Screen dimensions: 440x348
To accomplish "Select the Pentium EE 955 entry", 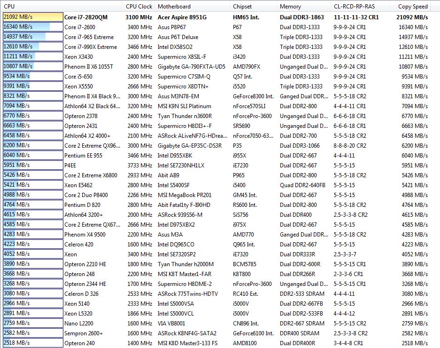I will pos(83,156).
